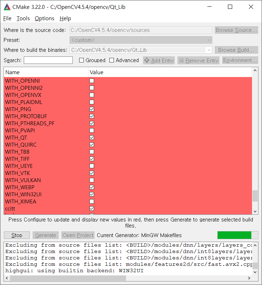Uncheck the WITH_WIN32UI checkbox
This screenshot has height=285, width=262.
point(92,194)
